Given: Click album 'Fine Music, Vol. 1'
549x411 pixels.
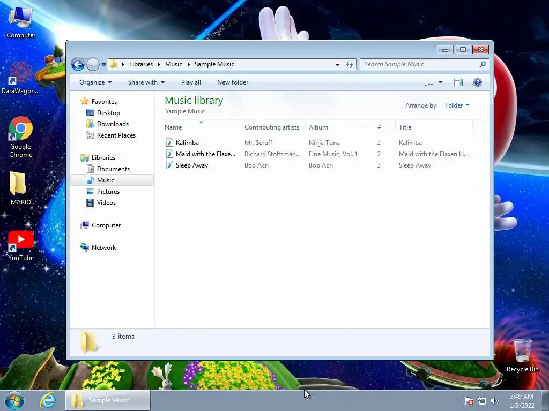Looking at the screenshot, I should pyautogui.click(x=333, y=154).
